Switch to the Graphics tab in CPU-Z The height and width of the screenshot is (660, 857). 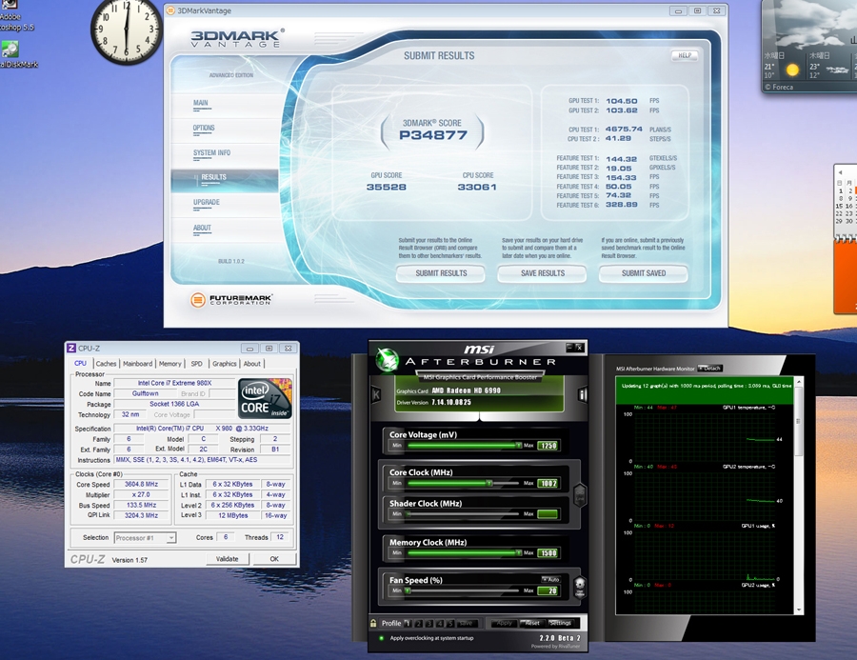coord(224,364)
